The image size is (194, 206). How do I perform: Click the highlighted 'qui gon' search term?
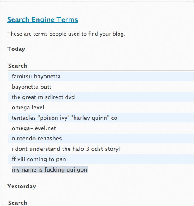click(x=50, y=170)
